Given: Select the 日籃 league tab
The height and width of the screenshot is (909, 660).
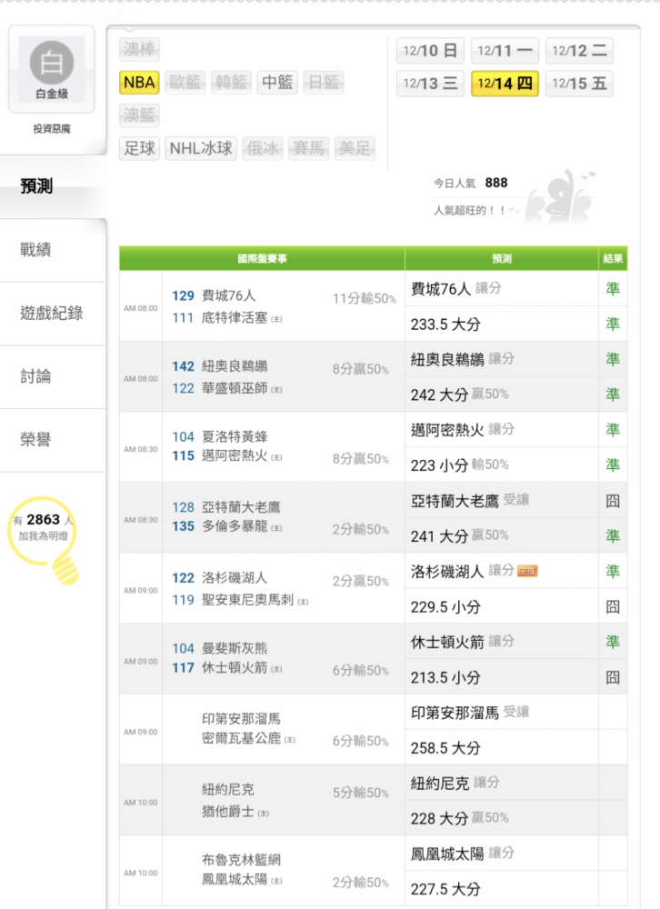Looking at the screenshot, I should 323,83.
